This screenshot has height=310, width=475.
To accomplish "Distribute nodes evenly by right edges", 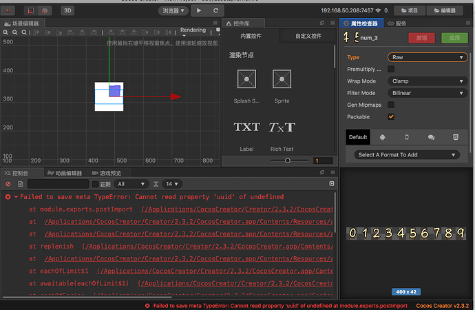I will point(168,32).
